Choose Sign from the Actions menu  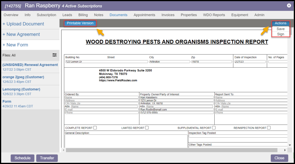tap(280, 34)
